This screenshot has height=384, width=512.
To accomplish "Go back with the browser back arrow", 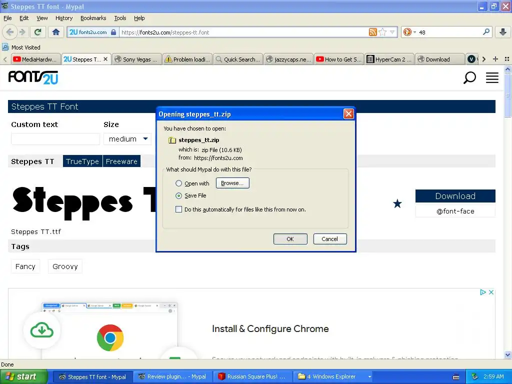I will [x=10, y=32].
